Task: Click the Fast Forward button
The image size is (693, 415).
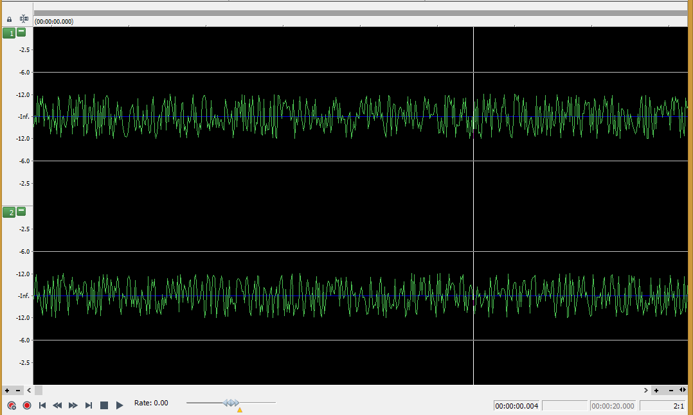Action: coord(73,405)
